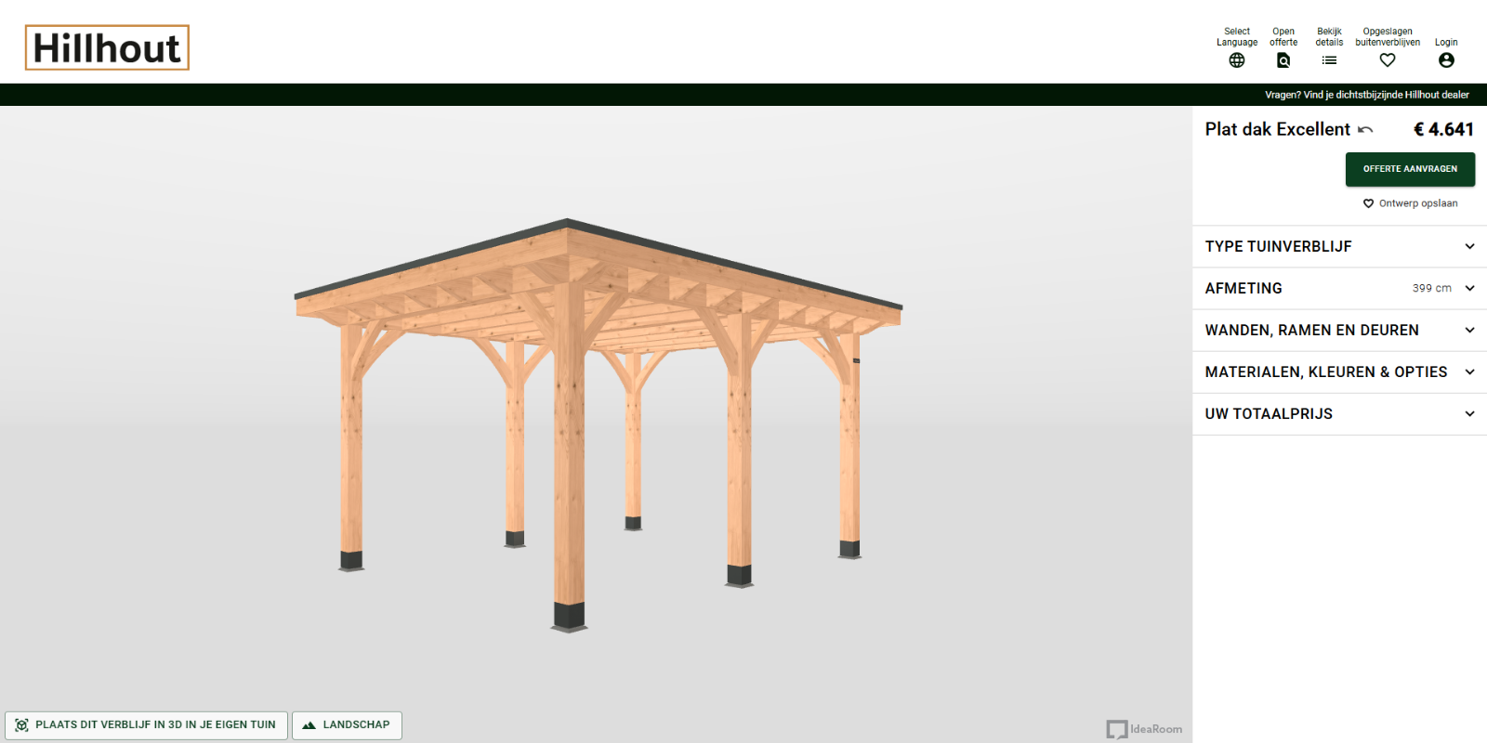The image size is (1487, 743).
Task: Open the Select Language globe icon
Action: point(1236,60)
